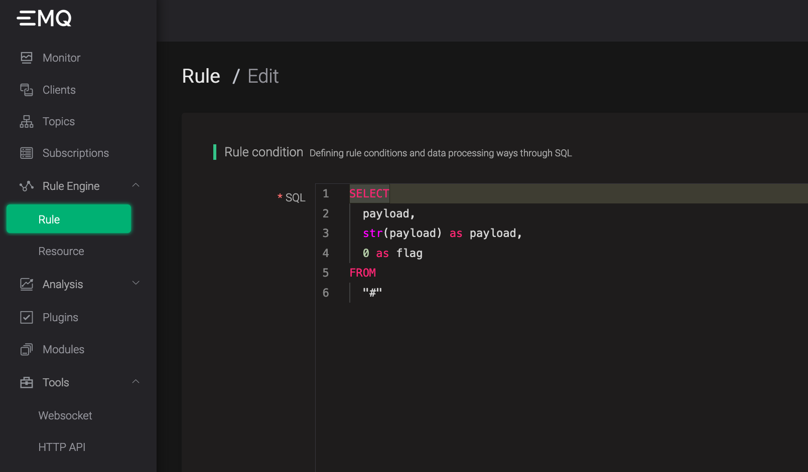
Task: Click the SELECT keyword on line 1
Action: click(369, 193)
